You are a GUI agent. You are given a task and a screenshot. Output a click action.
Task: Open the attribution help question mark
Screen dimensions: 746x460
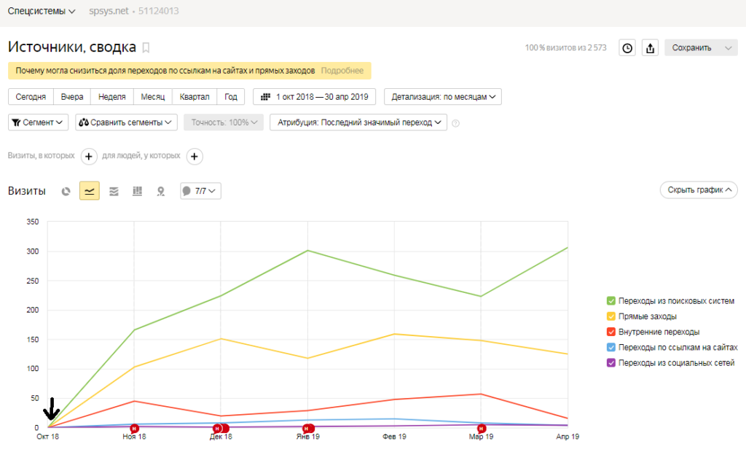[x=456, y=123]
